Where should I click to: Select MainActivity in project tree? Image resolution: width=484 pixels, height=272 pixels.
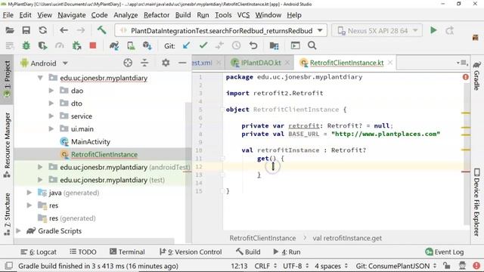91,141
